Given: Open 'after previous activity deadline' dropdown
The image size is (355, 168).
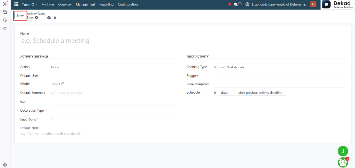Looking at the screenshot, I should click(262, 93).
